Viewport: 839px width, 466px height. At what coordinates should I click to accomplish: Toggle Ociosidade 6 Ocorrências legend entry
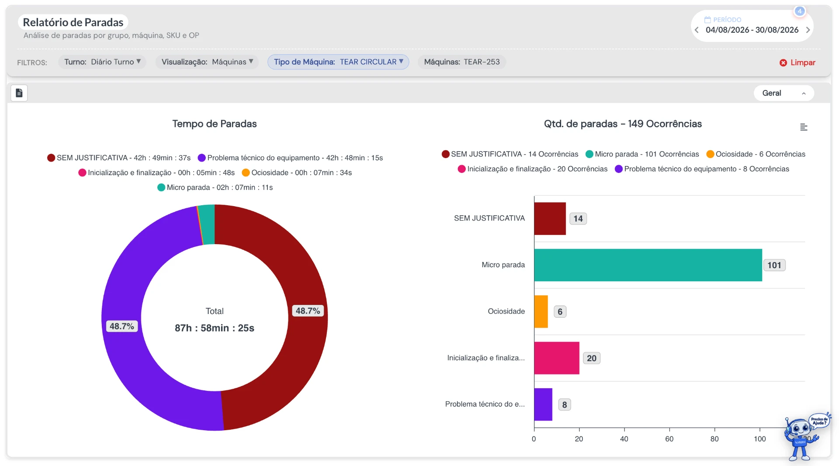pos(756,154)
